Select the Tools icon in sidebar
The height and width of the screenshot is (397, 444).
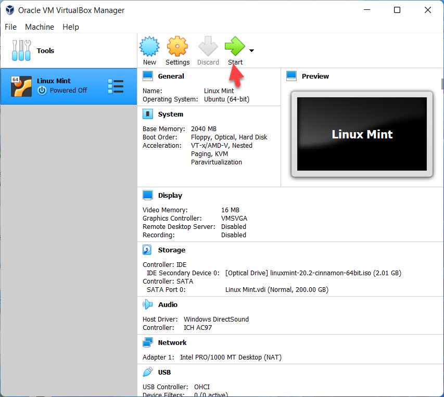coord(21,50)
